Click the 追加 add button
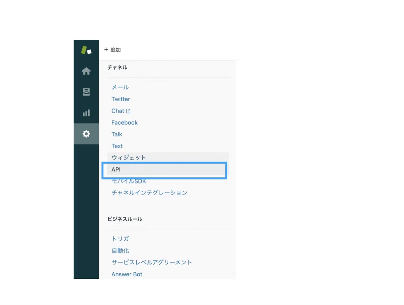This screenshot has height=305, width=404. (x=112, y=50)
